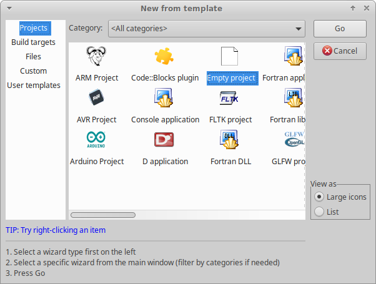This screenshot has height=284, width=376.
Task: Pick the AVR Project chip icon
Action: [x=96, y=99]
